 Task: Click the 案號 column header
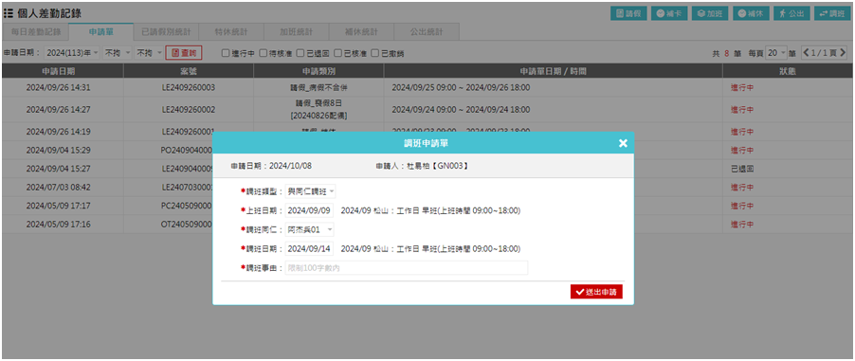tap(188, 71)
